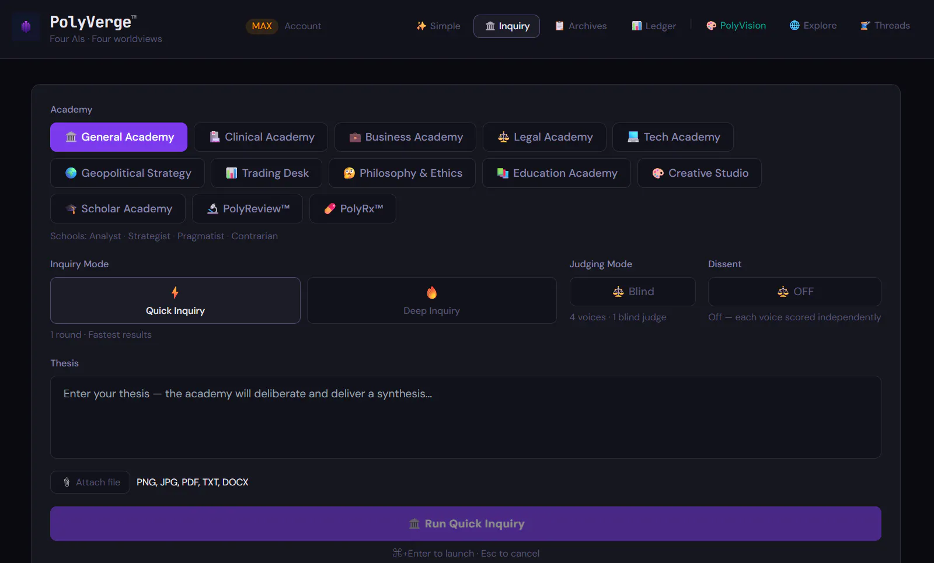The height and width of the screenshot is (563, 934).
Task: Click the flame Deep Inquiry icon
Action: point(431,292)
